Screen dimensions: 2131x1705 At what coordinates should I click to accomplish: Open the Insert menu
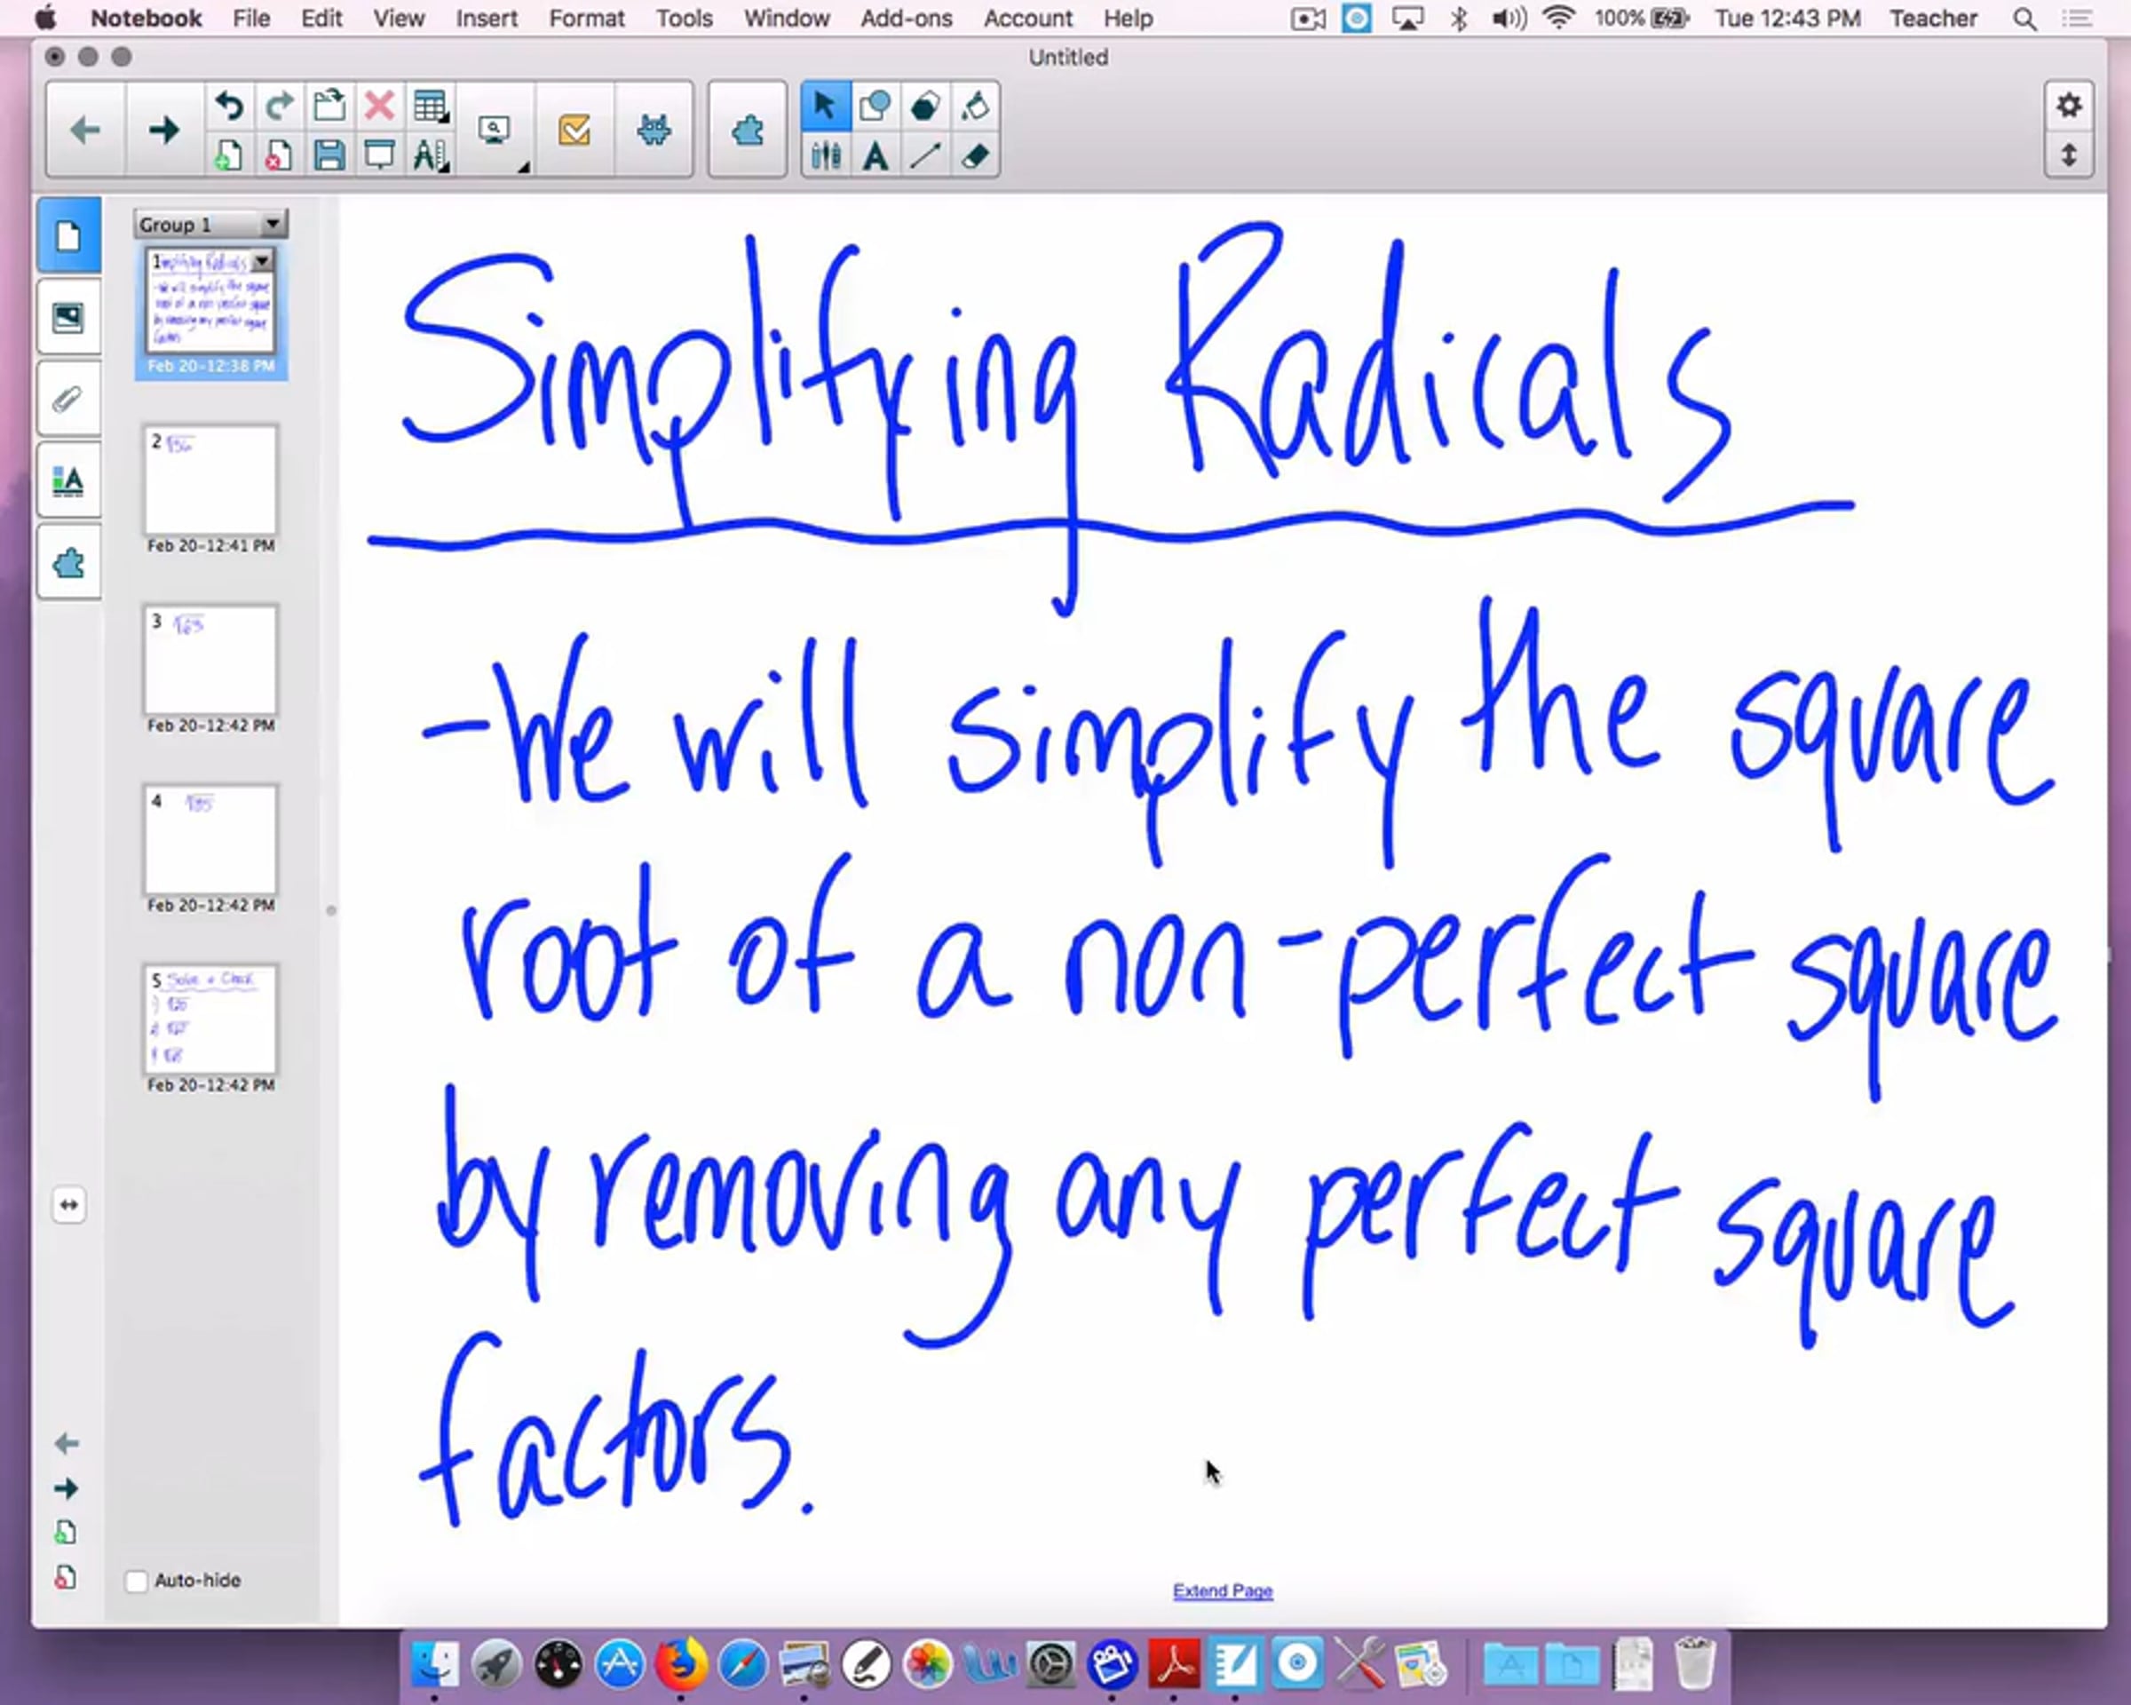point(487,19)
